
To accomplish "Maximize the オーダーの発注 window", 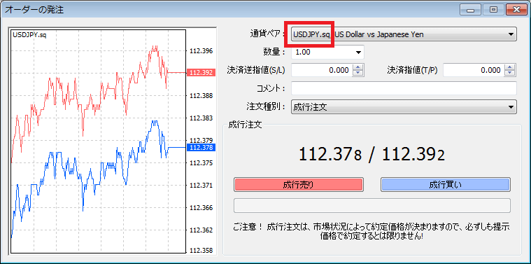I will click(x=493, y=10).
